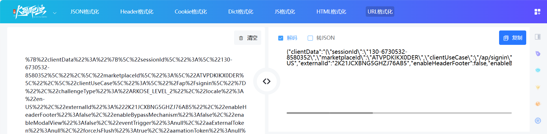Uncheck the 解码 decode checkbox
The width and height of the screenshot is (547, 134).
[x=281, y=38]
